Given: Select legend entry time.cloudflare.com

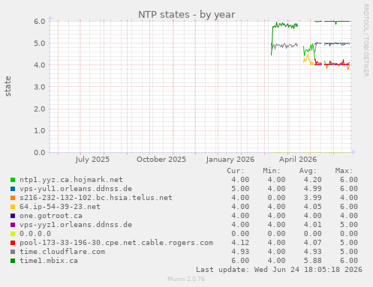Looking at the screenshot, I should click(x=62, y=252).
